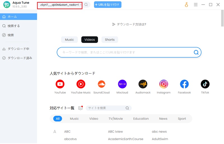This screenshot has height=144, width=224.
Task: Open the abc news site entry
Action: [x=159, y=131]
